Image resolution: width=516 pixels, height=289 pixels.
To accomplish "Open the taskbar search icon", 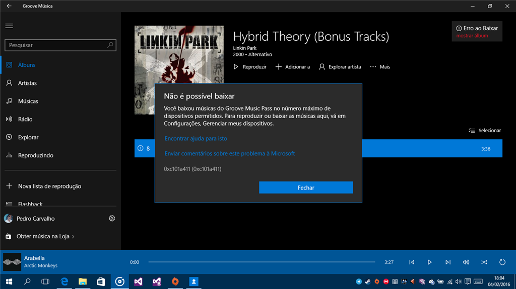I will pos(27,281).
